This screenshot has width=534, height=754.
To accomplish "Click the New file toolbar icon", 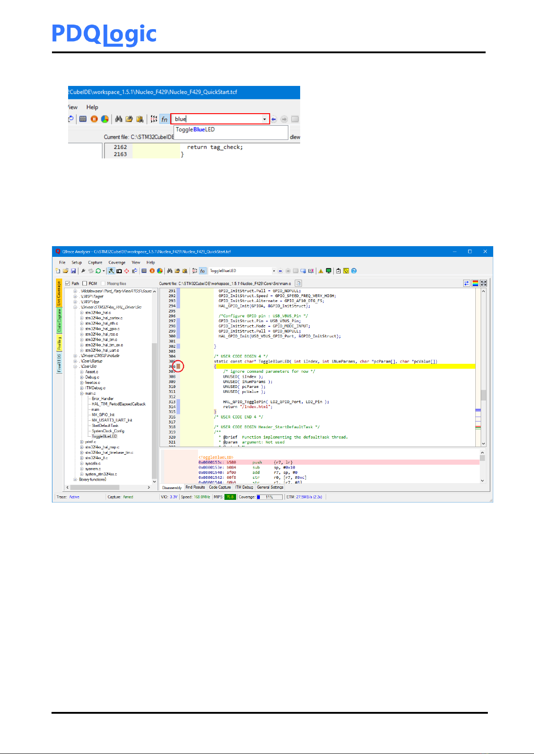I will coord(58,271).
